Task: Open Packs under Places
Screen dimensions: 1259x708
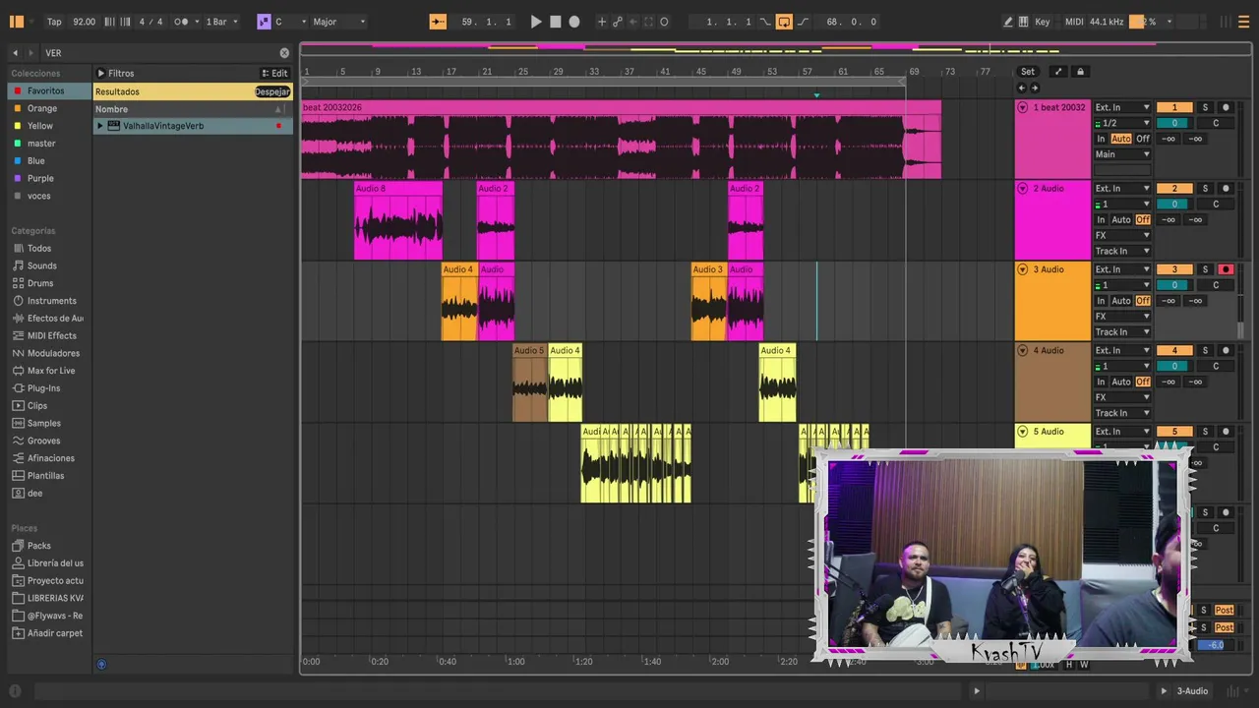Action: (38, 546)
